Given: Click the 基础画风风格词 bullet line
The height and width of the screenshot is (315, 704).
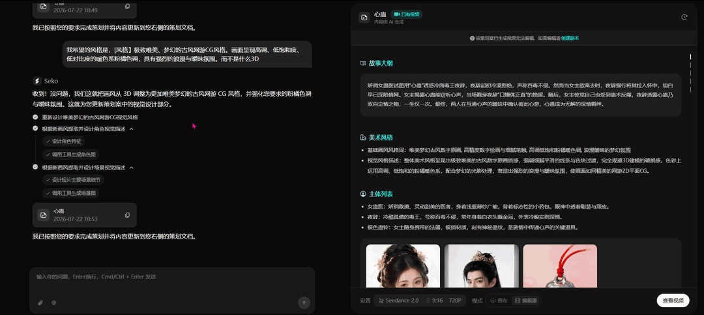Looking at the screenshot, I should pyautogui.click(x=499, y=150).
